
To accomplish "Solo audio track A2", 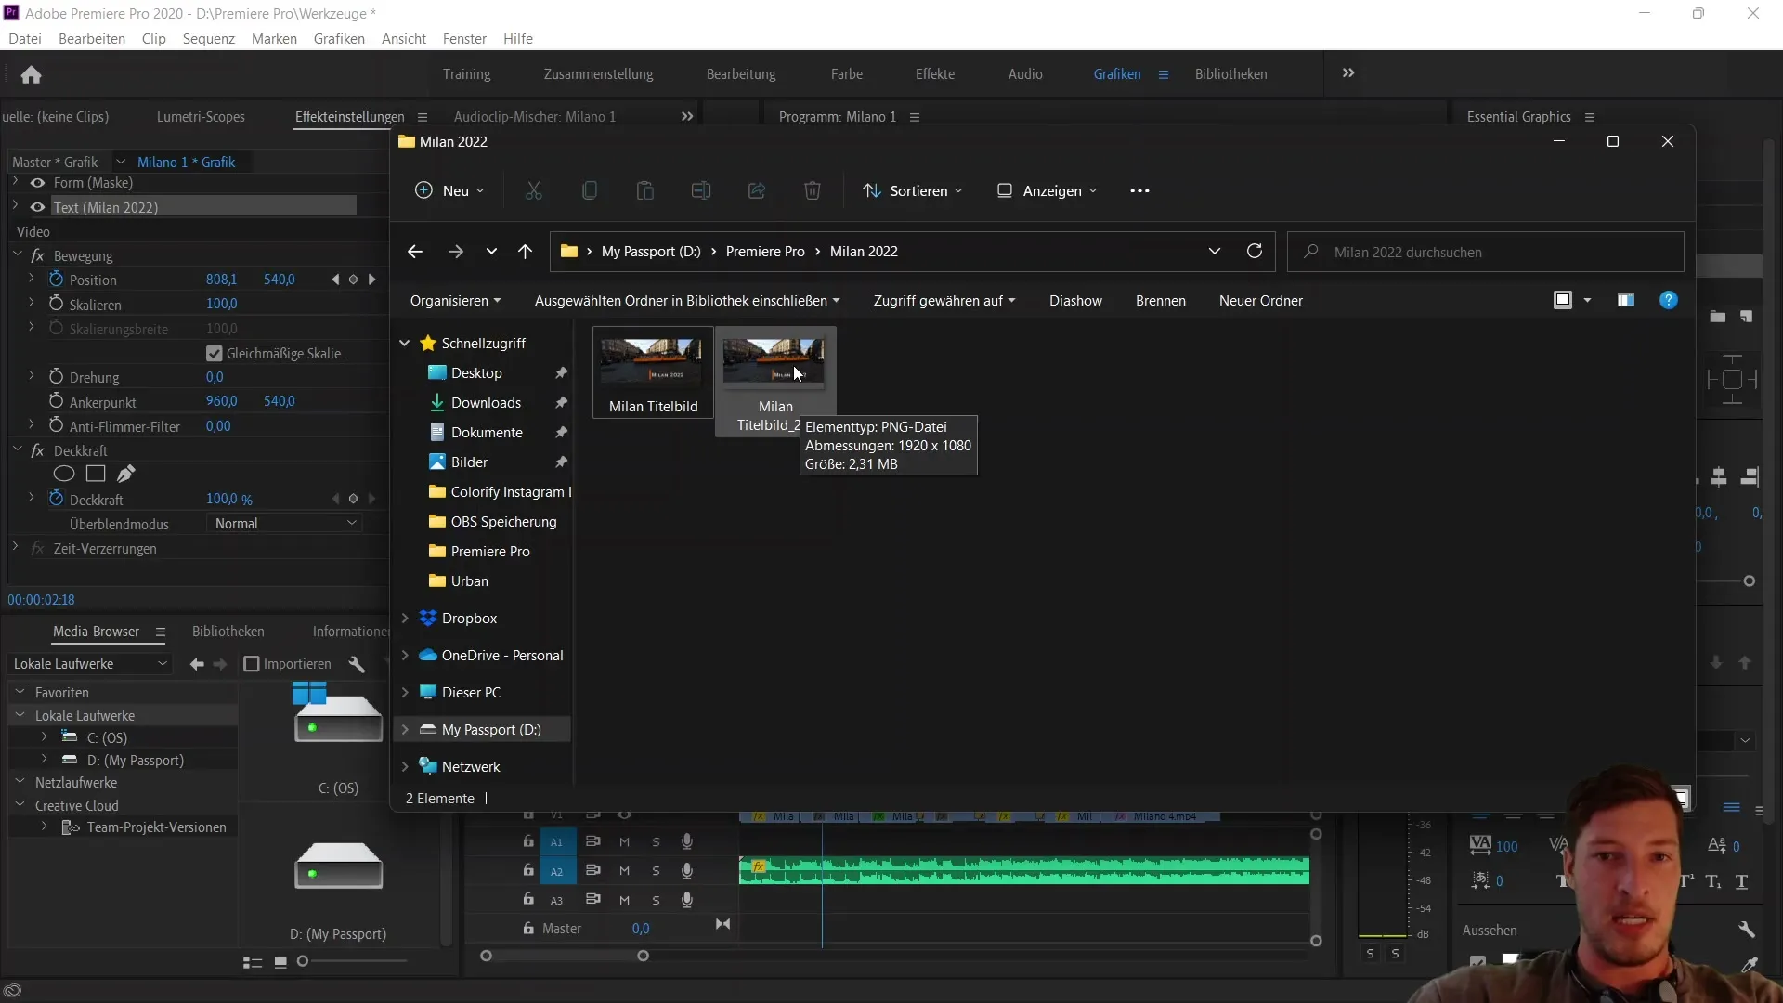I will coord(656,871).
